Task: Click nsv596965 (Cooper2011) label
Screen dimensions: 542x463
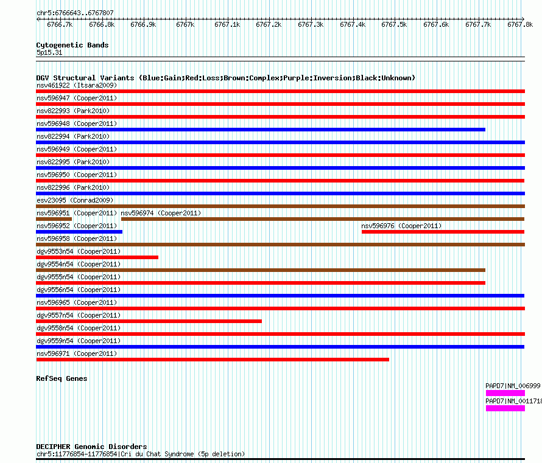Action: 77,302
